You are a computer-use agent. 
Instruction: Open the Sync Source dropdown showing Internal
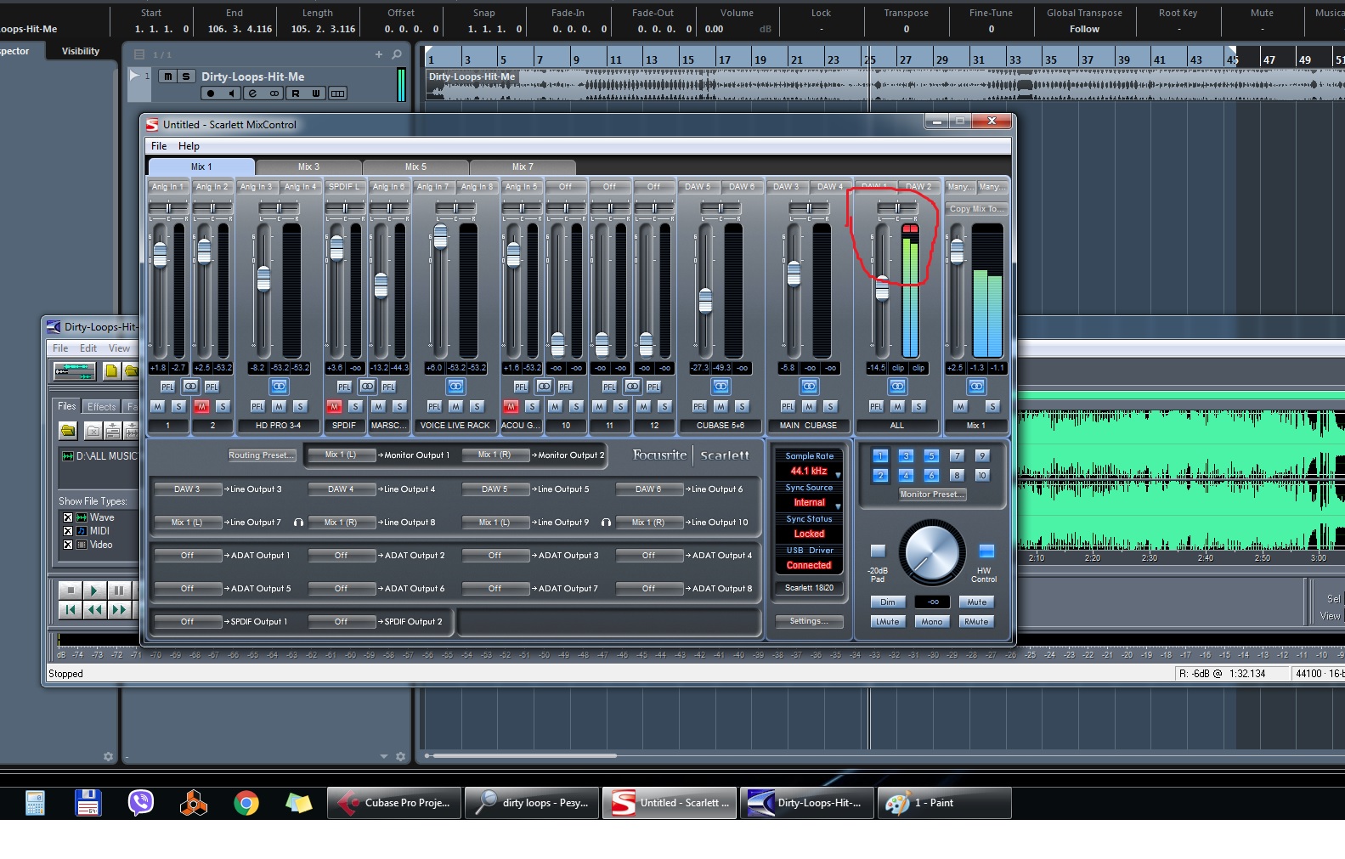click(810, 502)
